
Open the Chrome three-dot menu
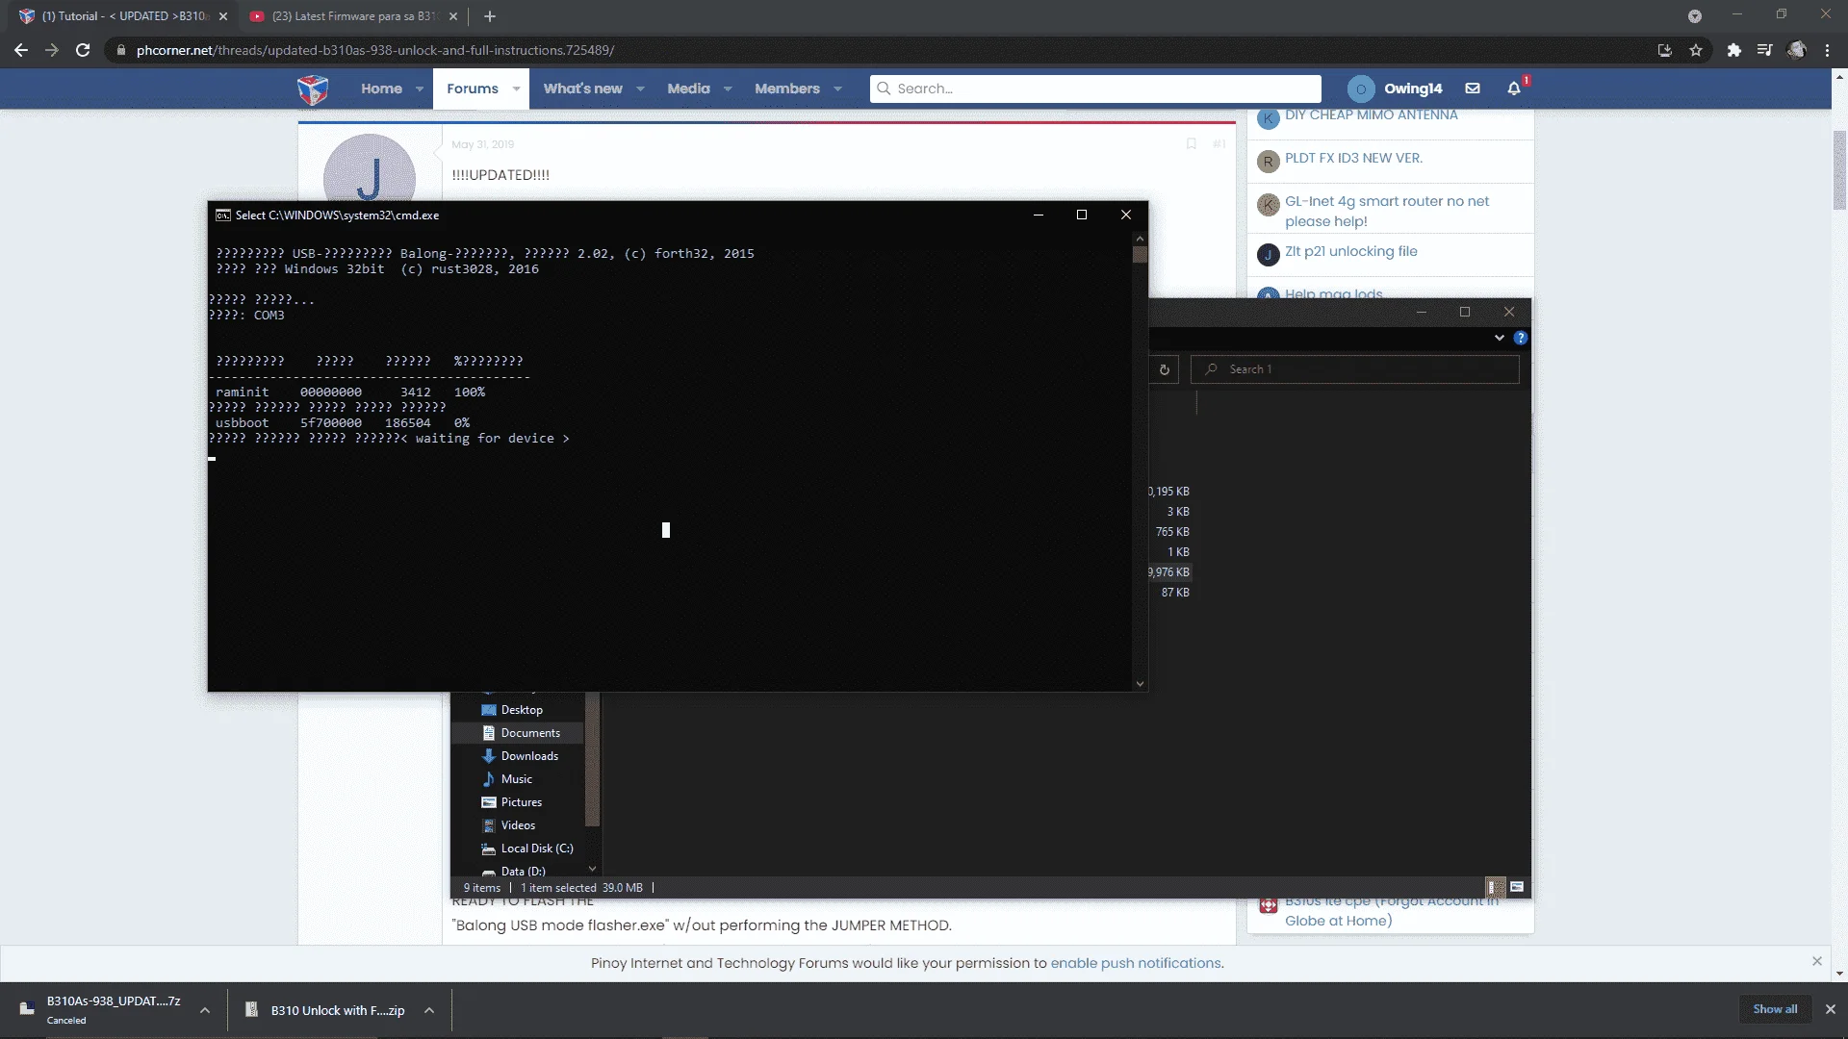1828,50
